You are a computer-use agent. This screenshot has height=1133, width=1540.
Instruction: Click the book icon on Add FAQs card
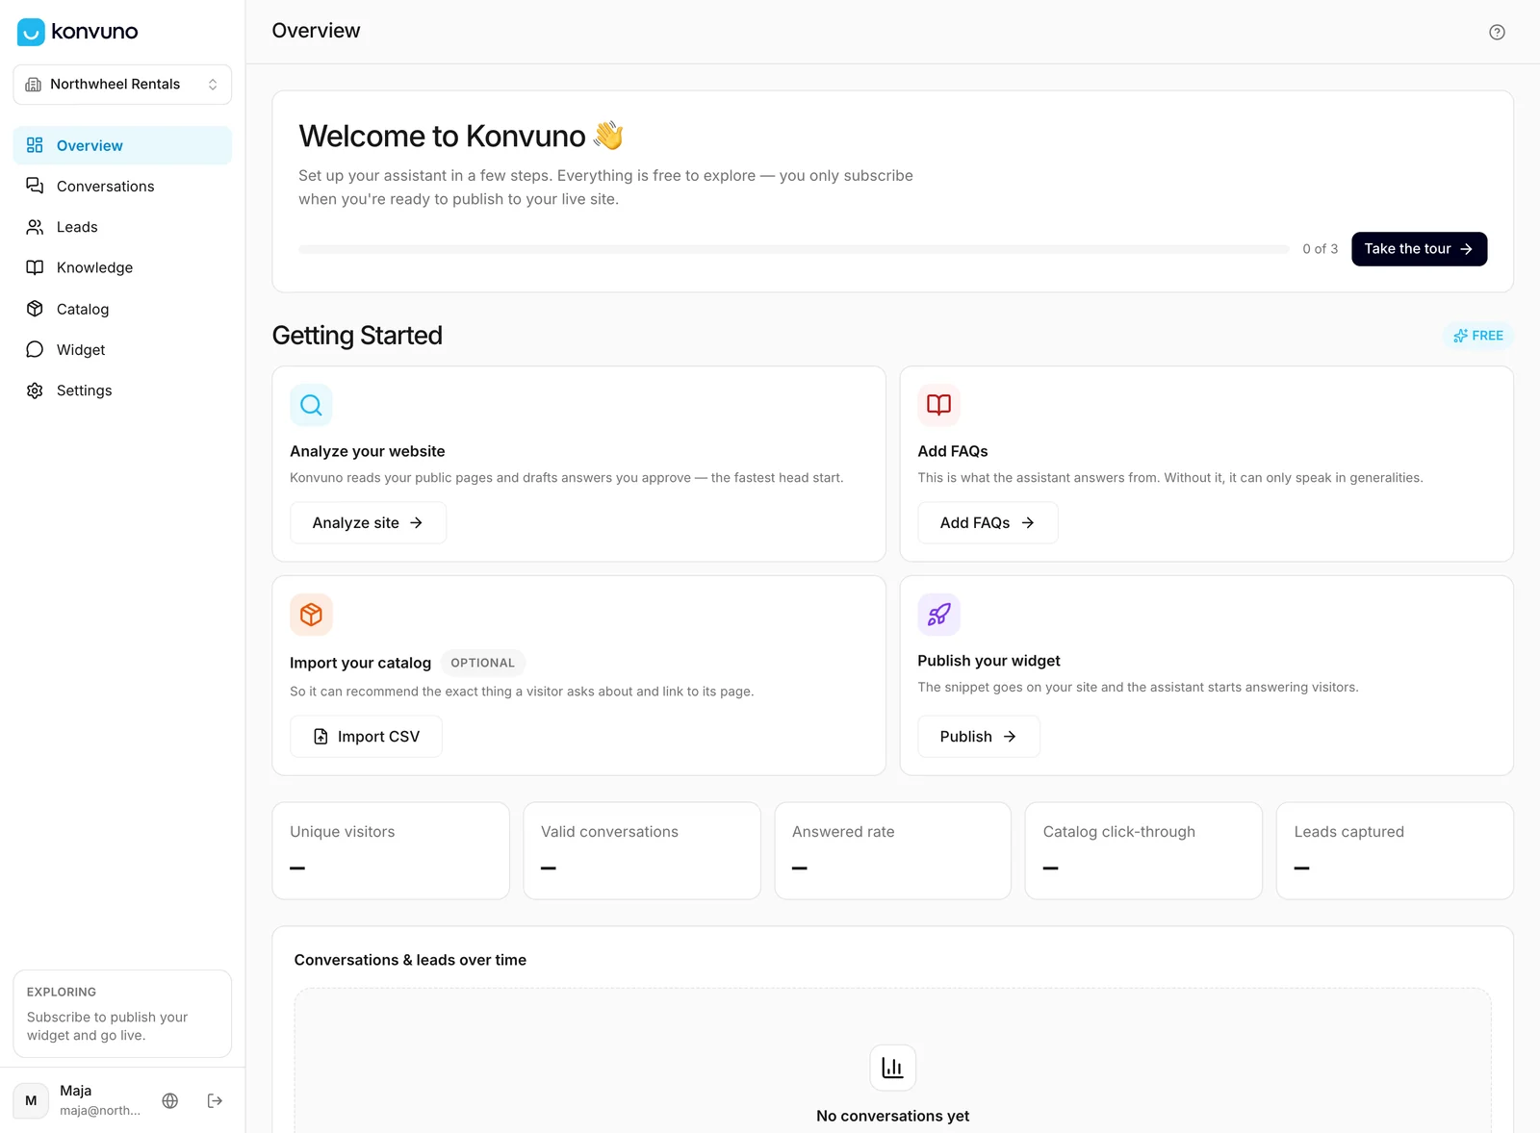coord(938,405)
